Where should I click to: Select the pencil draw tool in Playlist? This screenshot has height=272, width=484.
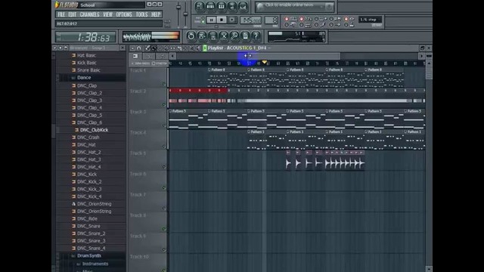pos(147,48)
